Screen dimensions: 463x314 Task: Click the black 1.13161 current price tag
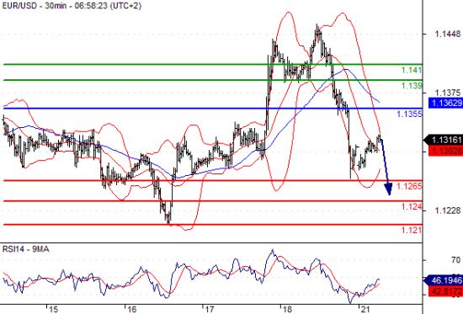[x=444, y=140]
